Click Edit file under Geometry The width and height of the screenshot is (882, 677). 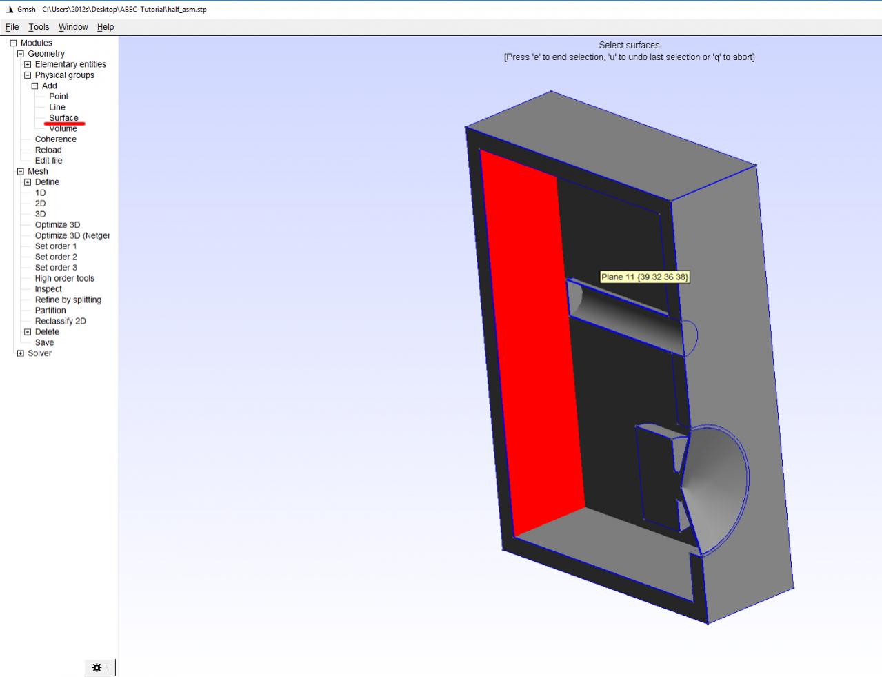[x=48, y=161]
